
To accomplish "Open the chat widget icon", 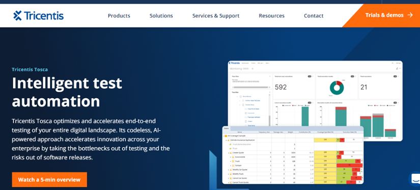I will click(415, 178).
